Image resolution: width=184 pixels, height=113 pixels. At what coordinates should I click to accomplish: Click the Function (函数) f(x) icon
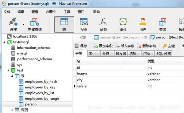click(104, 22)
